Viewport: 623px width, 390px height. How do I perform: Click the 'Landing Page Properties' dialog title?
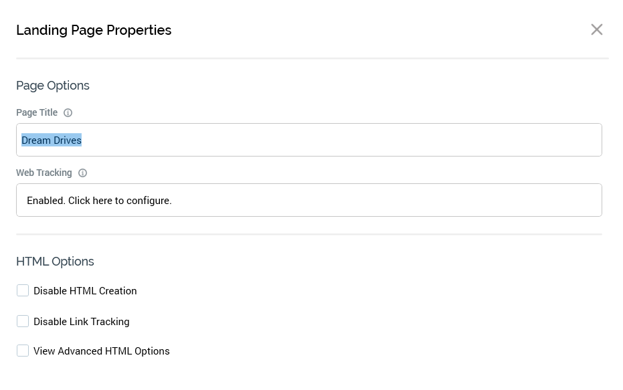[x=94, y=30]
